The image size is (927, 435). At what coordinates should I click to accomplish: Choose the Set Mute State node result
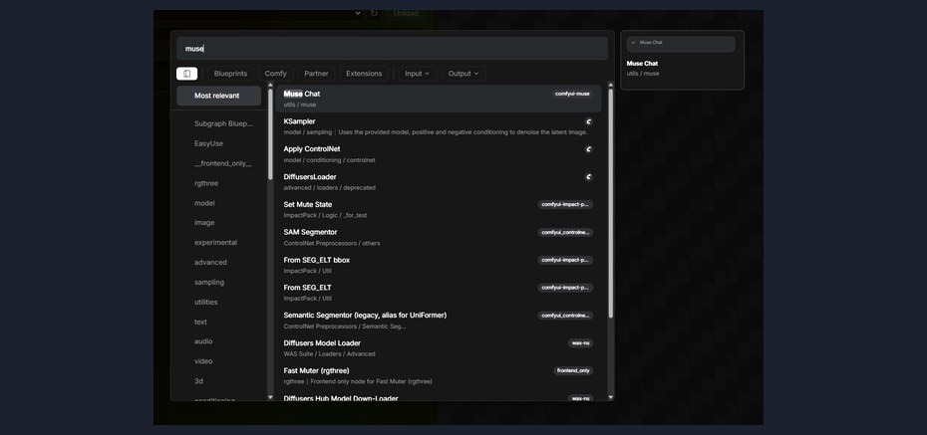click(x=439, y=209)
